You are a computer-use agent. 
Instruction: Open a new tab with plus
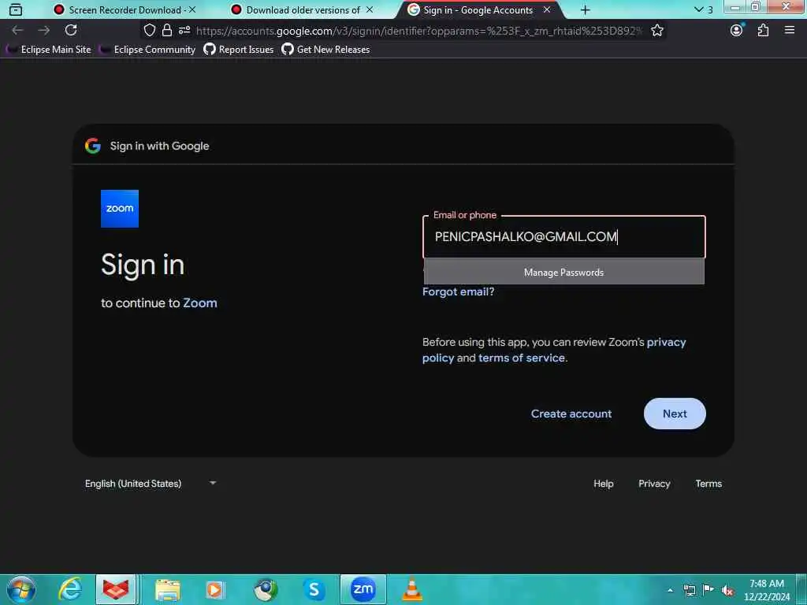coord(586,9)
